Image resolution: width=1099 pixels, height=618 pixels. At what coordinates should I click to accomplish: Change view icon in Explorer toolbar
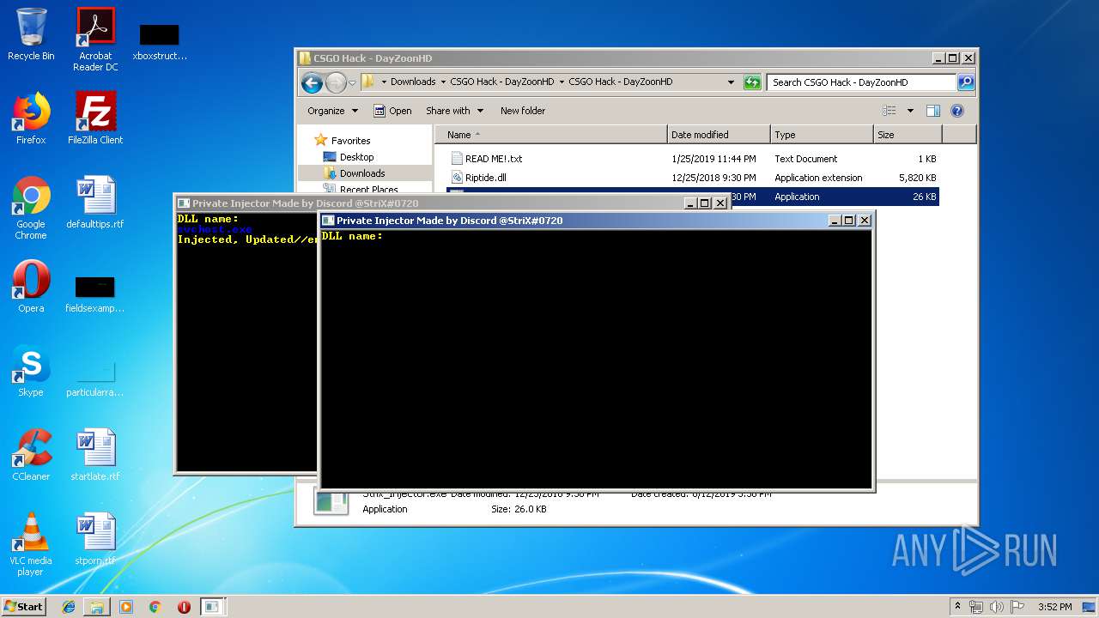[890, 111]
